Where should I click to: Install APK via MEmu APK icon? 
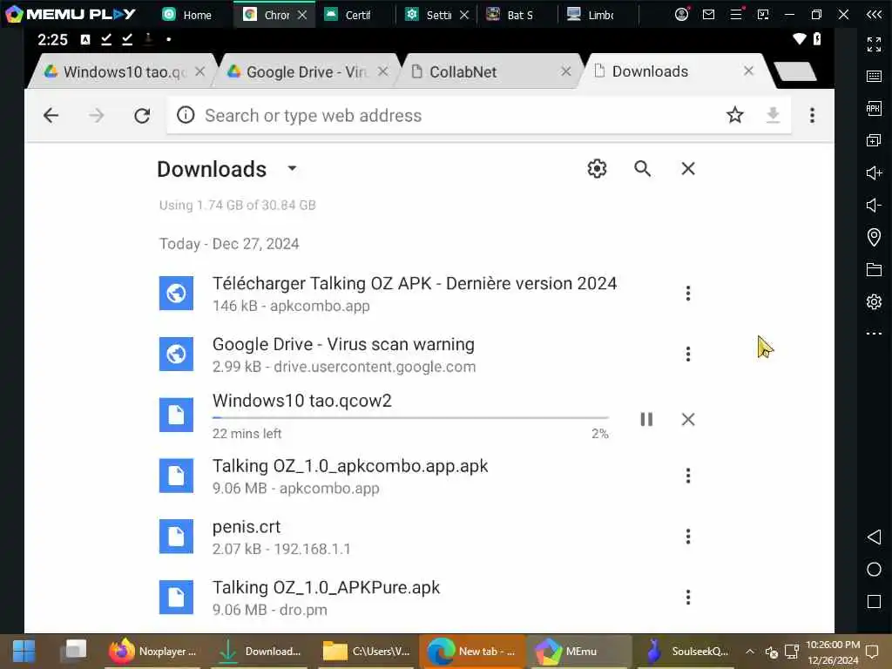click(x=874, y=108)
